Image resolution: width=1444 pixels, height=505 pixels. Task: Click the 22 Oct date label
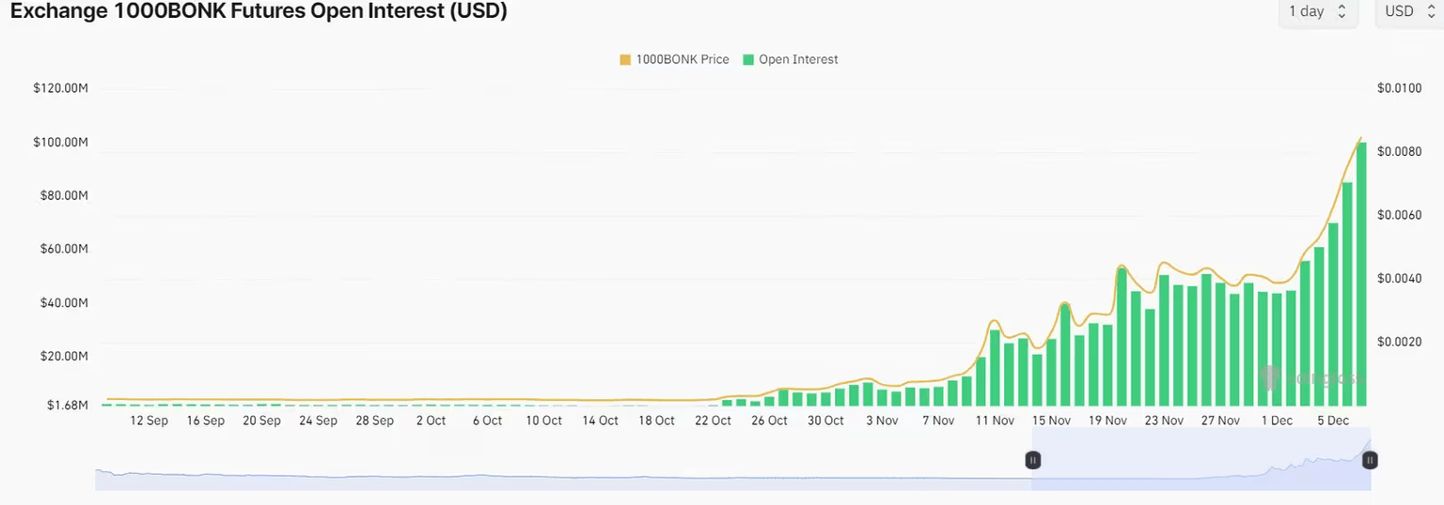[714, 421]
